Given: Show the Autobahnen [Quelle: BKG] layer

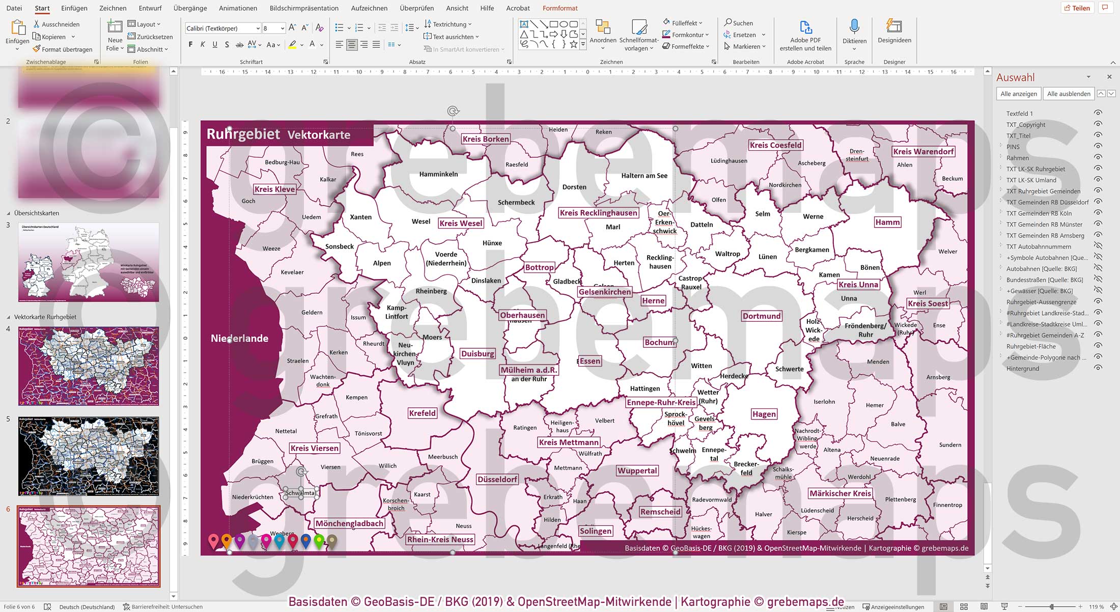Looking at the screenshot, I should [x=1098, y=269].
